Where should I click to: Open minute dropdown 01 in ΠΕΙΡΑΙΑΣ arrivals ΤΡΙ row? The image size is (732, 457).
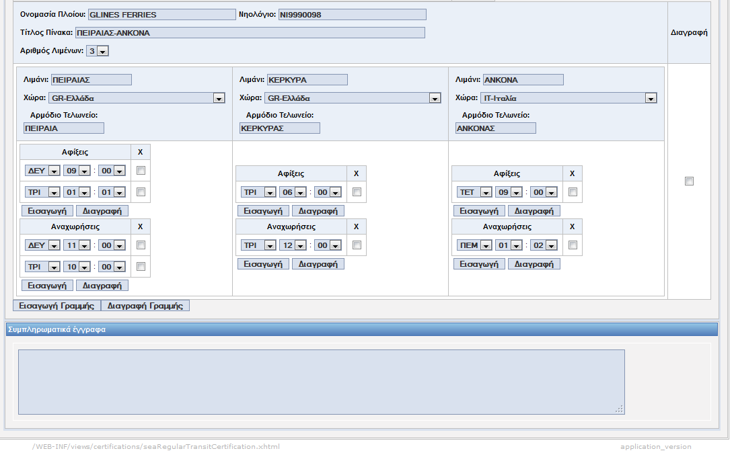[112, 192]
